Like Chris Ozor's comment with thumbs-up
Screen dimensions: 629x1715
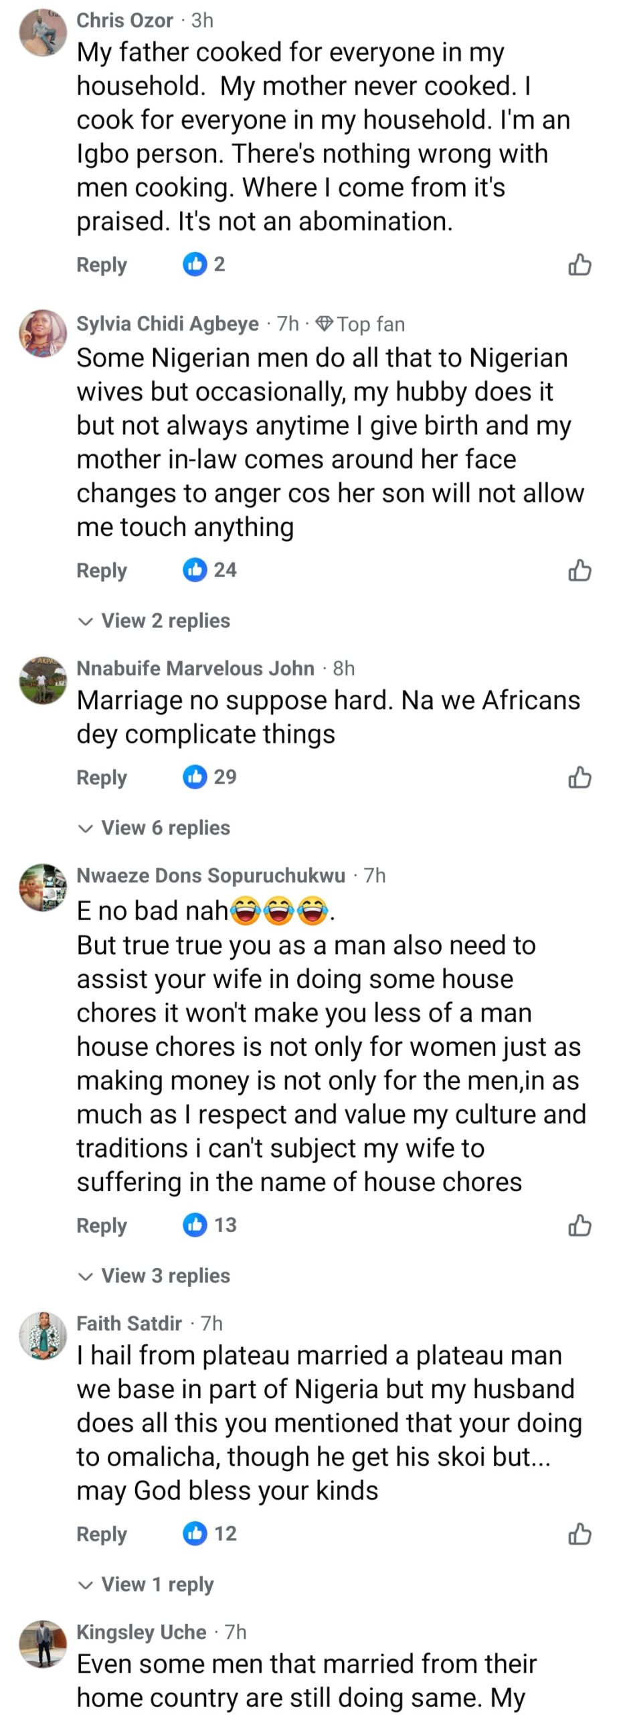[579, 265]
